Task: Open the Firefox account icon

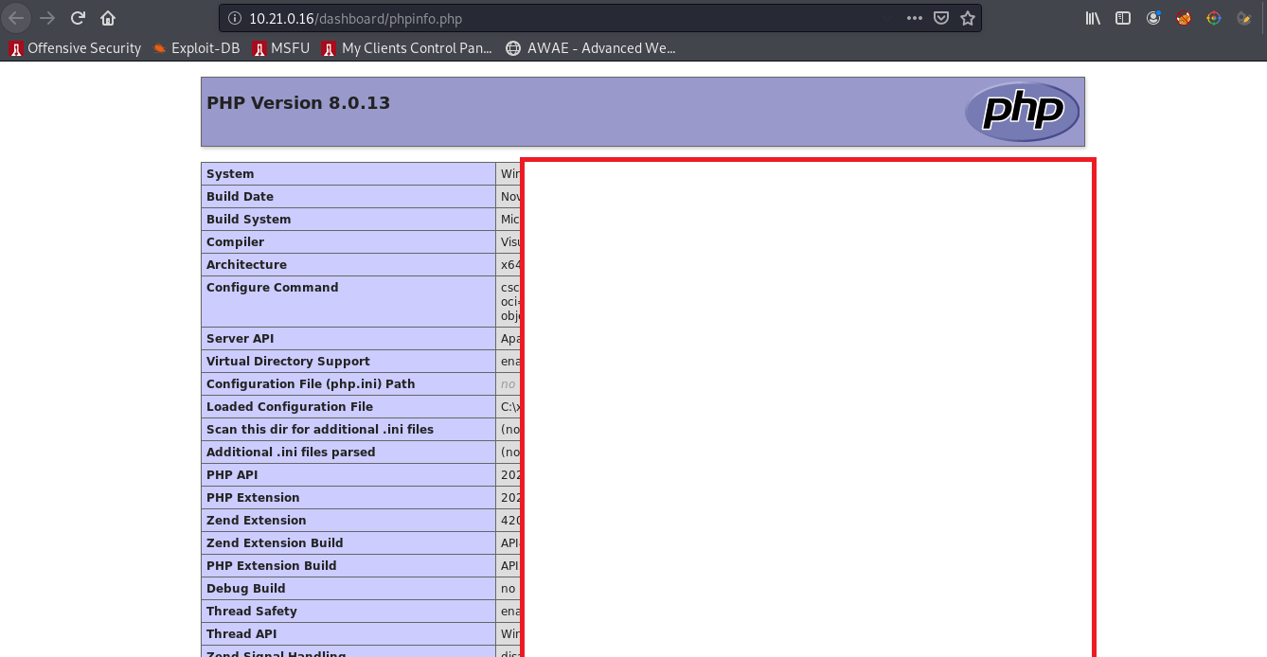Action: pos(1153,18)
